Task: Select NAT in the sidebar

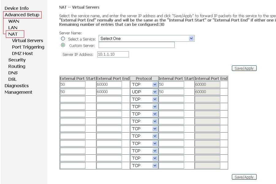Action: click(x=13, y=34)
